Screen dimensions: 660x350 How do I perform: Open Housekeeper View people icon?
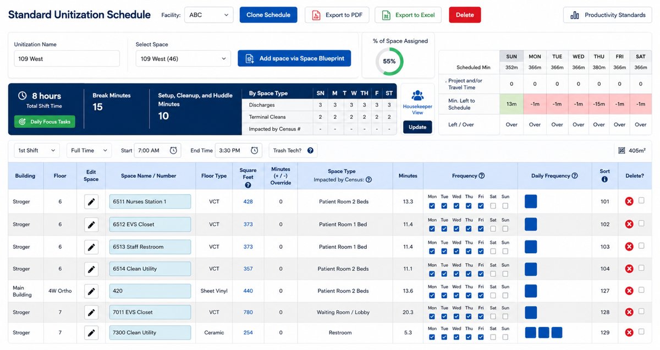tap(417, 96)
